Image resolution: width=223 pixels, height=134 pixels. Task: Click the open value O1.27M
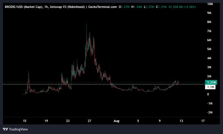point(124,7)
